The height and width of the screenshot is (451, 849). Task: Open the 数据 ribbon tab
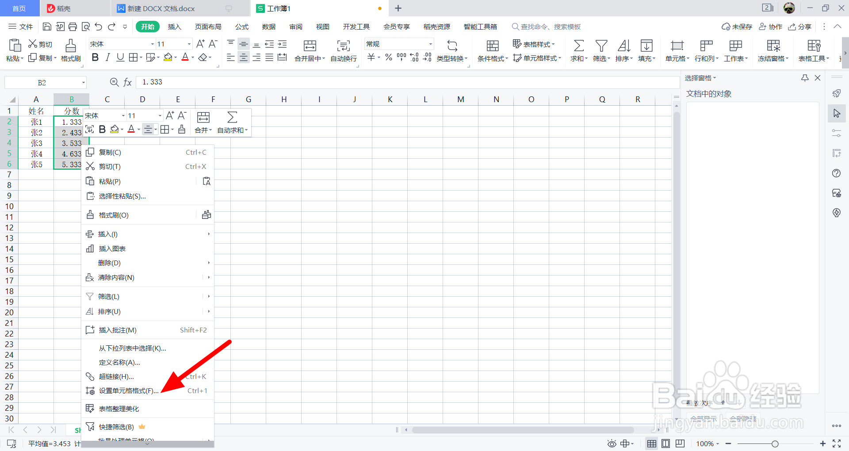pyautogui.click(x=268, y=27)
